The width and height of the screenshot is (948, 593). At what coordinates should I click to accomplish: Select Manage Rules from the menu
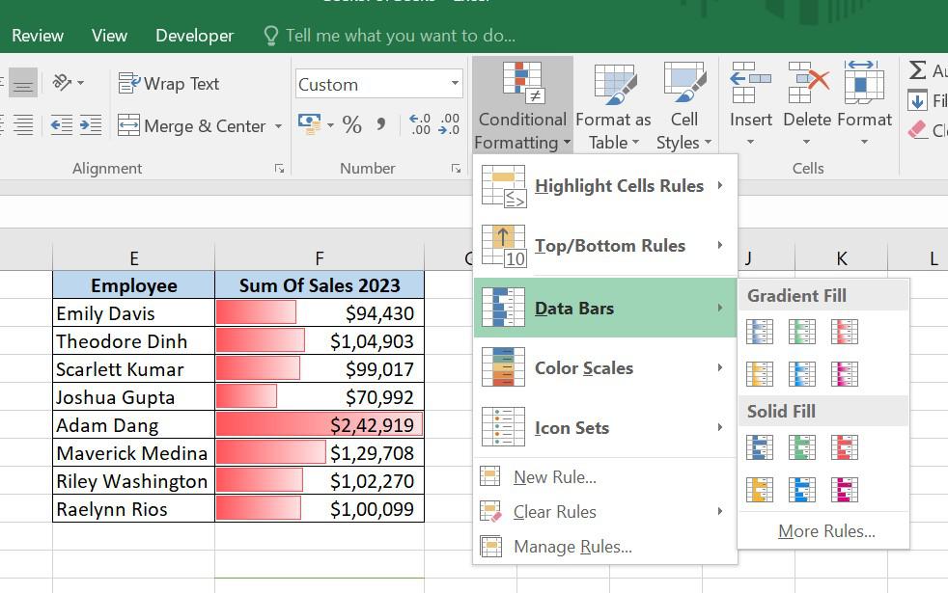[572, 547]
